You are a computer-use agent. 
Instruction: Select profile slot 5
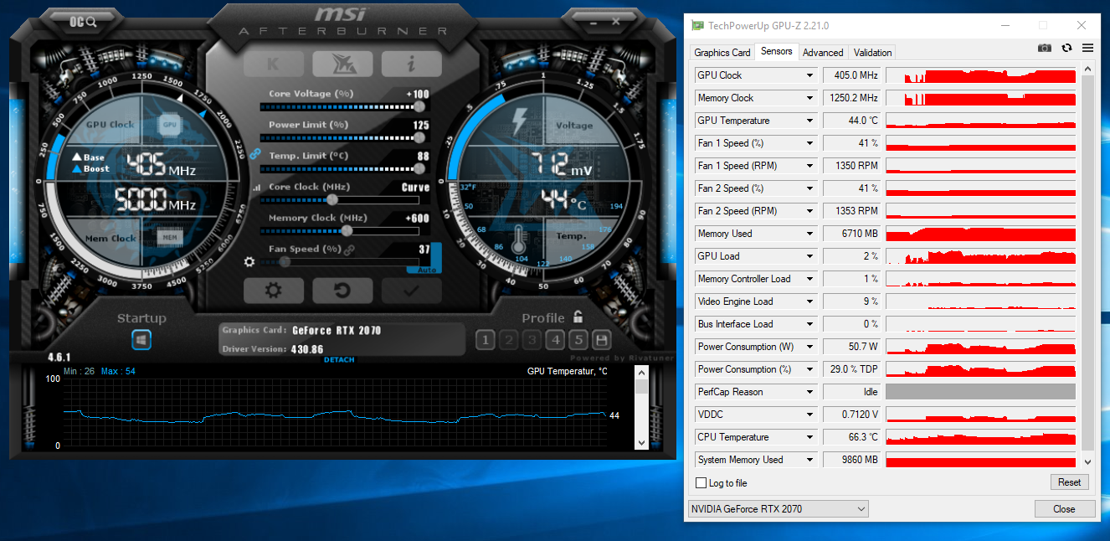(578, 339)
